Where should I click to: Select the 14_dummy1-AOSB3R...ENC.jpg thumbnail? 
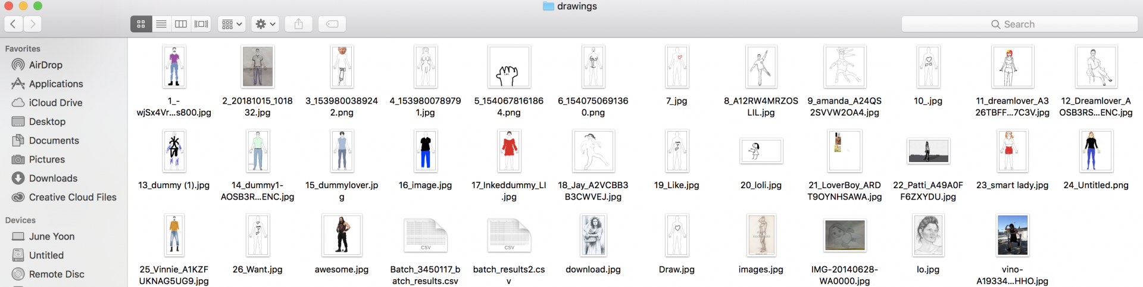257,151
